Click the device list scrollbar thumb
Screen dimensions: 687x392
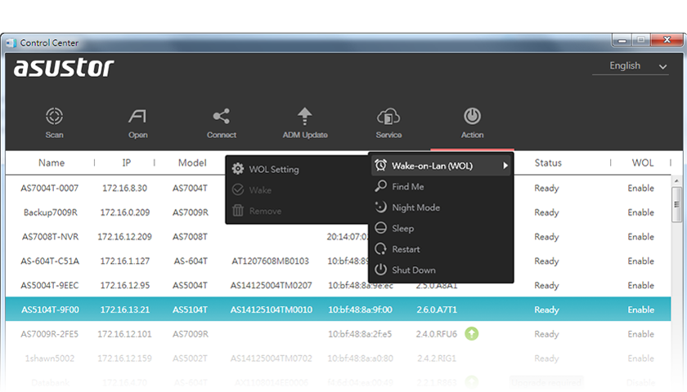click(x=676, y=204)
